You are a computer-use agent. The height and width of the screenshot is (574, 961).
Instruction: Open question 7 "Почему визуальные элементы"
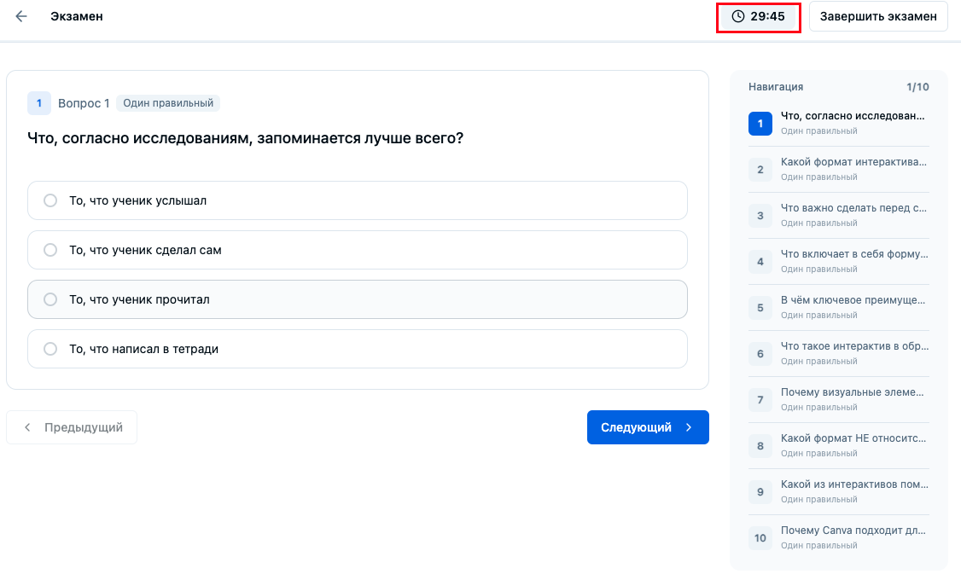coord(838,399)
